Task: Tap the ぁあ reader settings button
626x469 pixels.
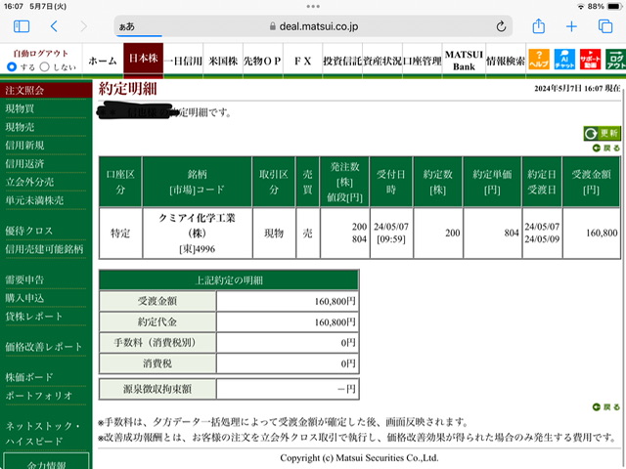Action: (127, 26)
